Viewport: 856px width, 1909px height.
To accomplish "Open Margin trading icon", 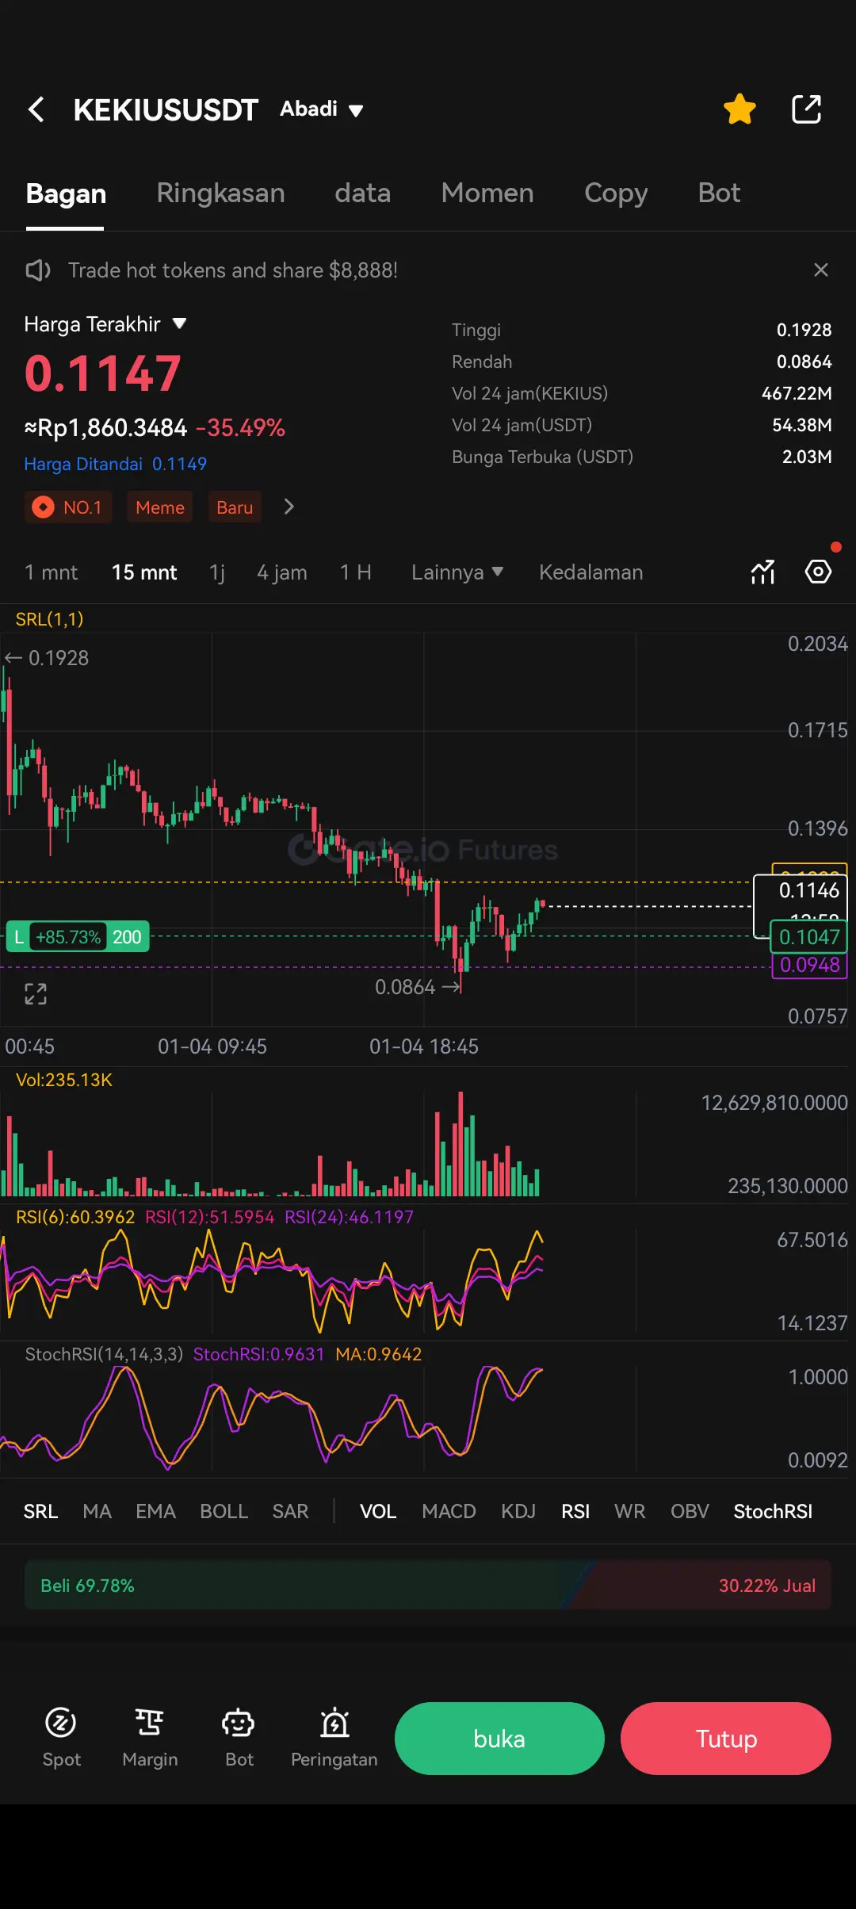I will [x=150, y=1738].
